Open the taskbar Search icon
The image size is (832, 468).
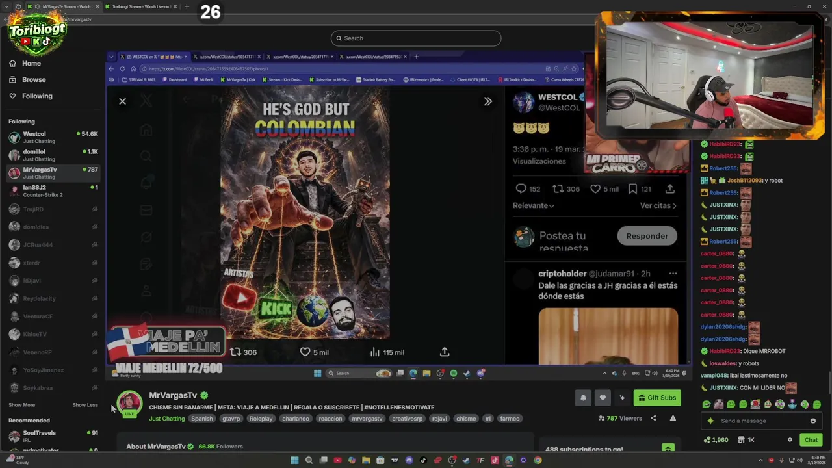click(309, 461)
